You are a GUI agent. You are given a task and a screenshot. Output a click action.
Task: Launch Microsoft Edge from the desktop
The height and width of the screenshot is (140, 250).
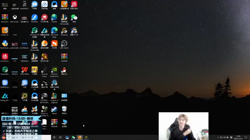point(54,32)
